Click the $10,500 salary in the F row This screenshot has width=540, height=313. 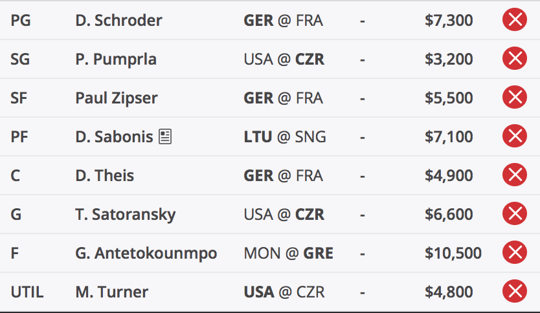pyautogui.click(x=453, y=254)
